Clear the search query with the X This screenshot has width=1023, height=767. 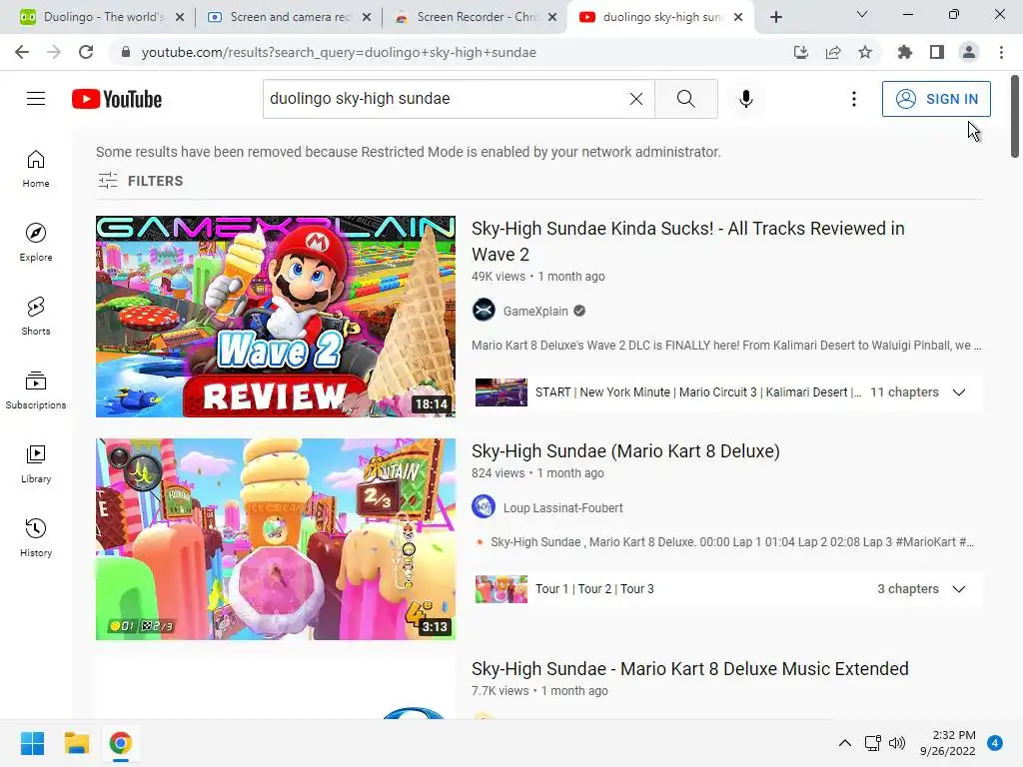636,99
